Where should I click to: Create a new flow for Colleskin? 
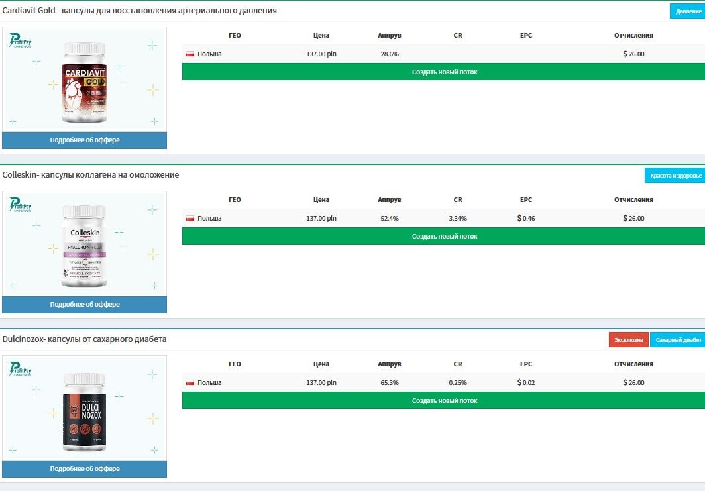click(x=444, y=236)
